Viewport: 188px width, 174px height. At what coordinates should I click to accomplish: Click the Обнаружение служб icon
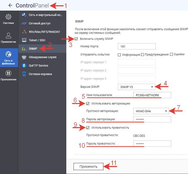tap(24, 57)
